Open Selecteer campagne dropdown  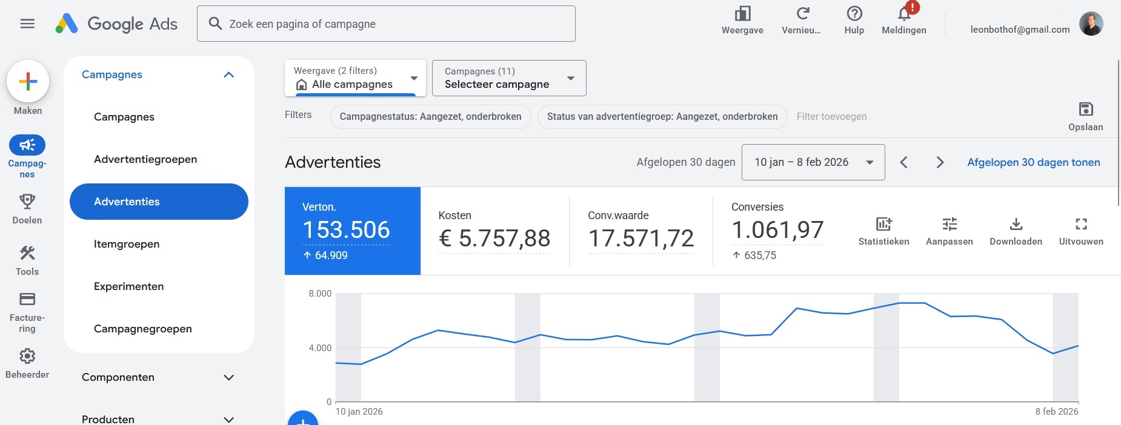pos(509,78)
